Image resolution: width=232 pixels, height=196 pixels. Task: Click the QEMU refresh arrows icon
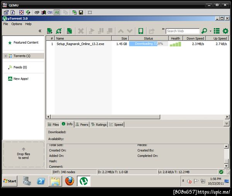coord(28,12)
